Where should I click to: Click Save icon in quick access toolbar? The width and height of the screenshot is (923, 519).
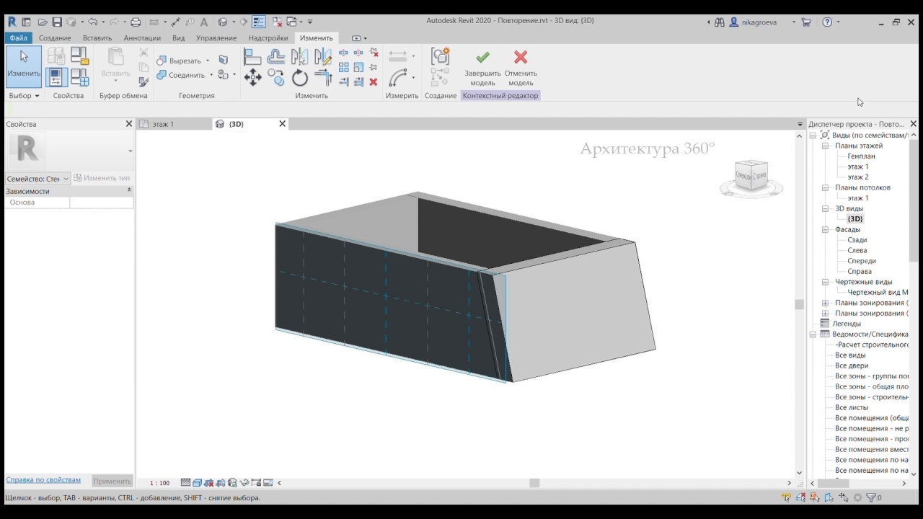point(57,22)
